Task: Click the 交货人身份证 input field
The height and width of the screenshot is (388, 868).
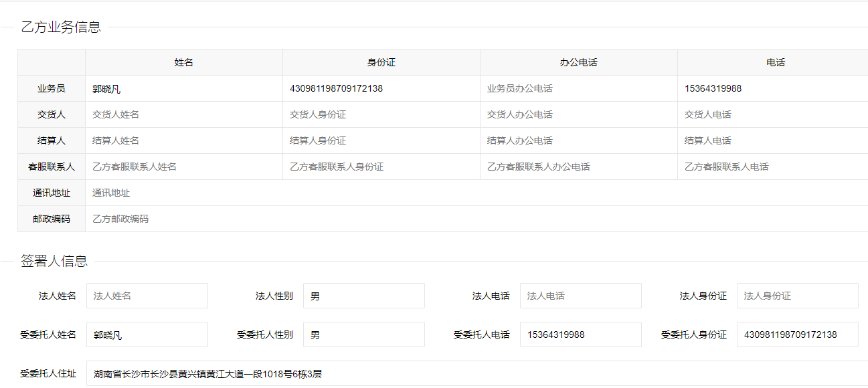Action: point(381,114)
